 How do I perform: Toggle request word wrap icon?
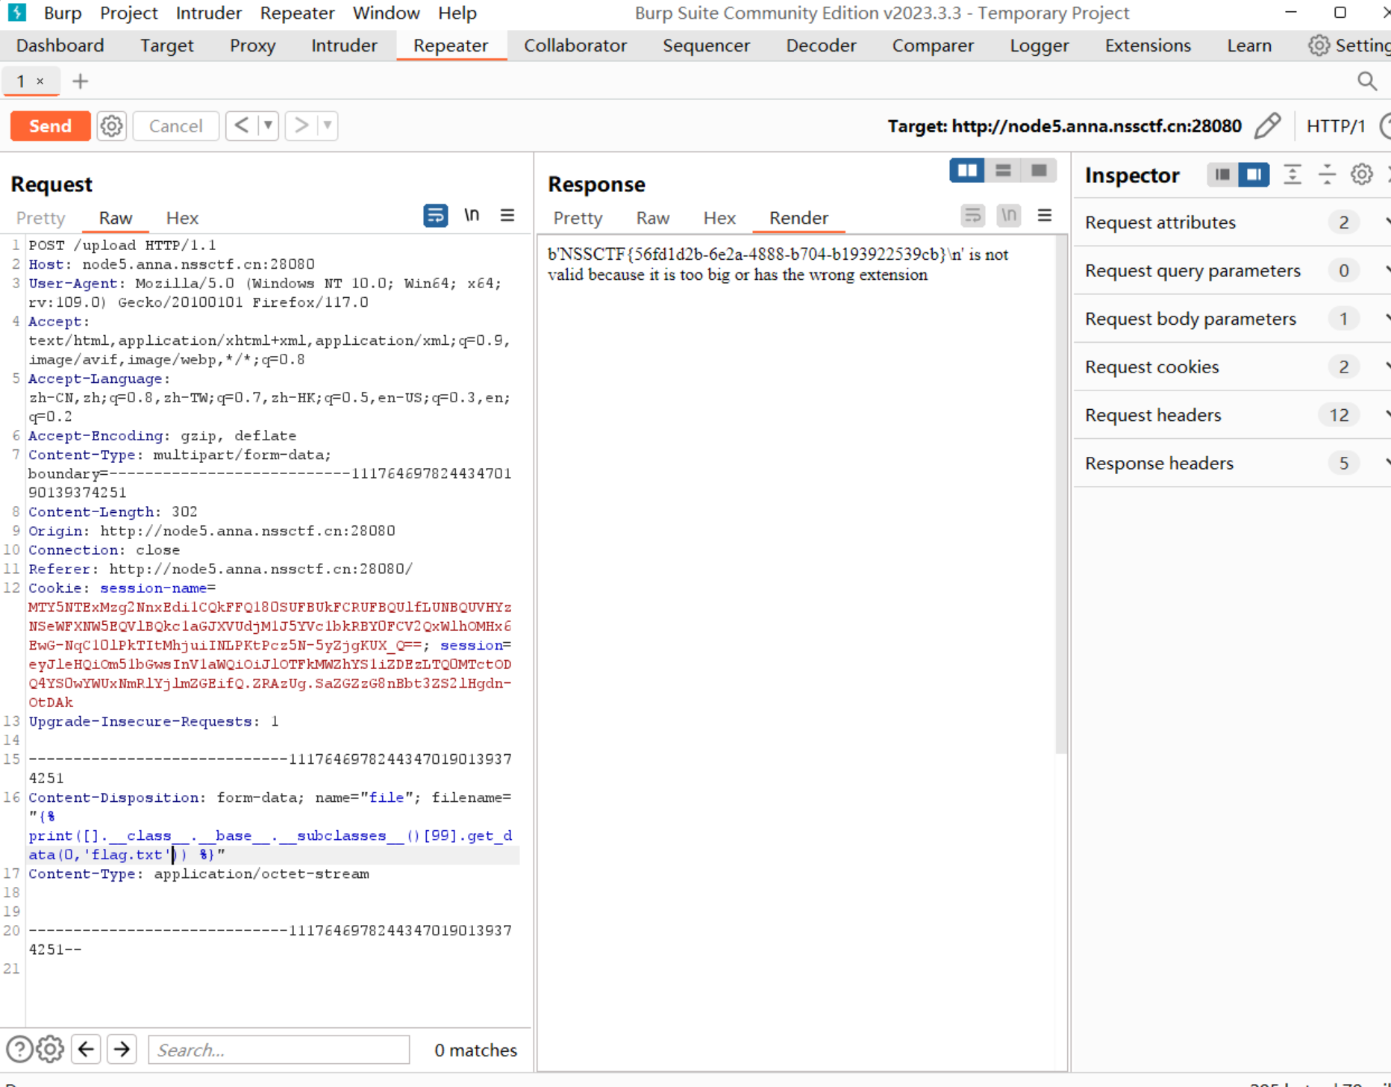[435, 216]
